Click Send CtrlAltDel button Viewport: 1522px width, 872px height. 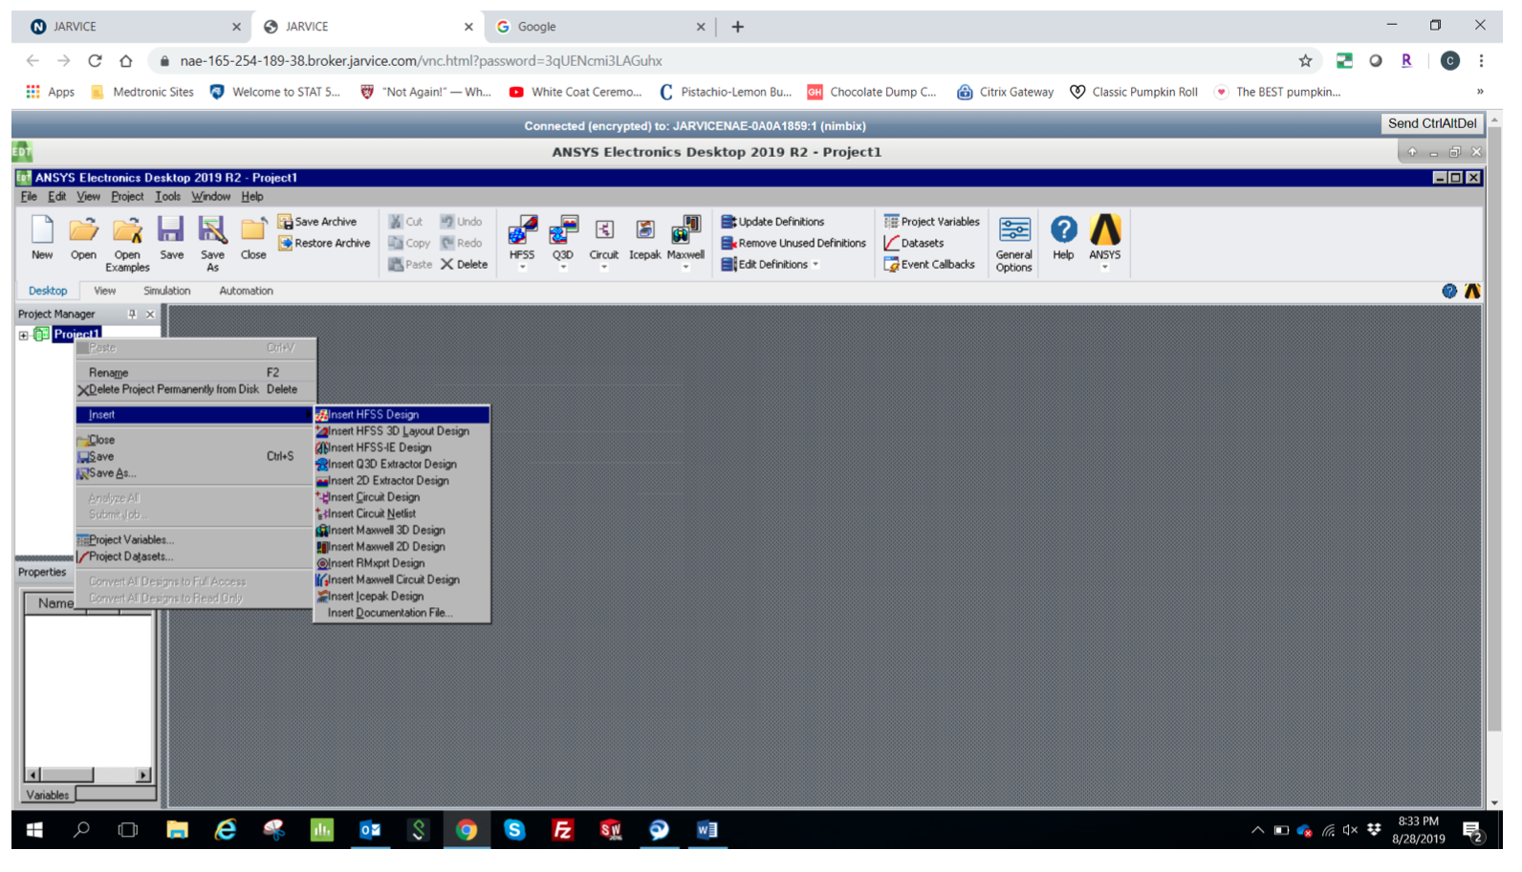[1432, 123]
